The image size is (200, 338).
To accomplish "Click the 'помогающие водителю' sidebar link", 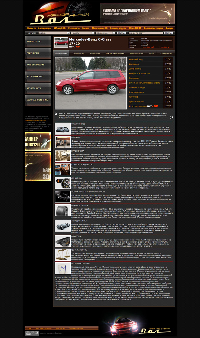I will point(35,120).
